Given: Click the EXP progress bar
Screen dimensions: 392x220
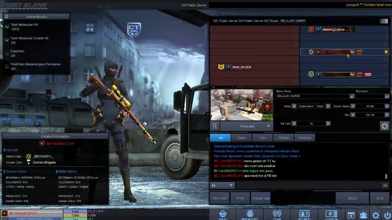Looking at the screenshot, I should point(35,218).
